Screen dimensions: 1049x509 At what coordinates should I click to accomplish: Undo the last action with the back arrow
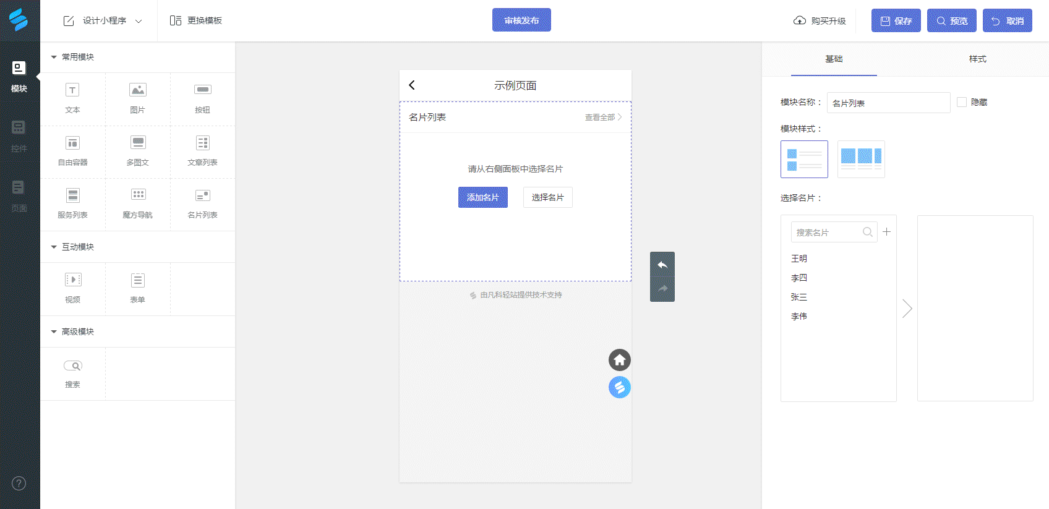(662, 265)
